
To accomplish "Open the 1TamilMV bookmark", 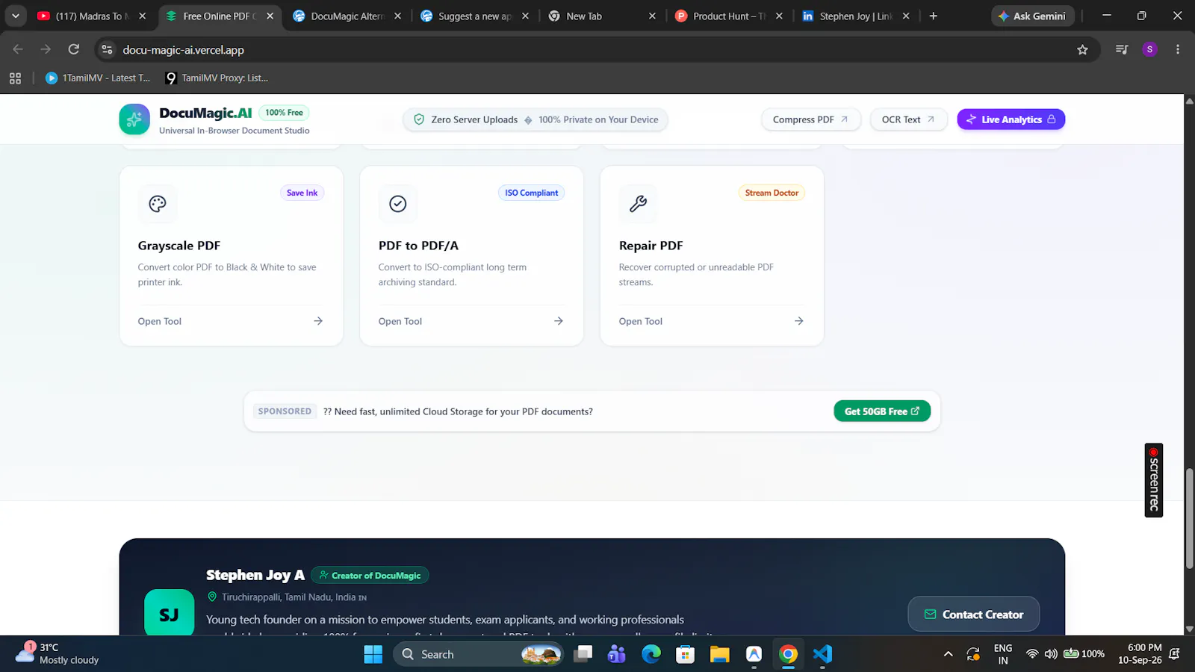I will [98, 78].
